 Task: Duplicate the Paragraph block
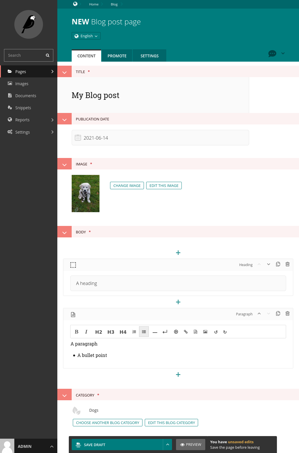pos(278,314)
